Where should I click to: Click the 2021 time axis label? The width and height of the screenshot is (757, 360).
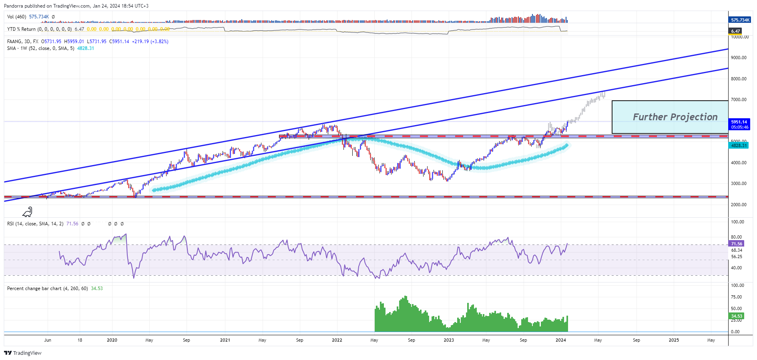tap(225, 340)
